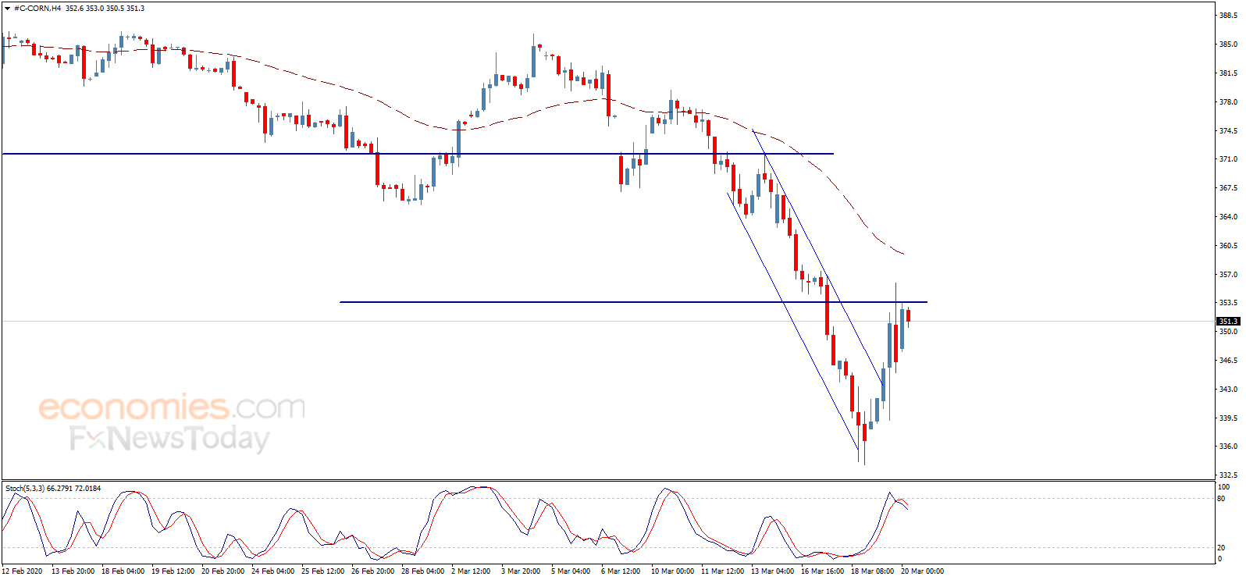The image size is (1246, 580).
Task: Click the 364.0 price scale label
Action: coord(1228,217)
